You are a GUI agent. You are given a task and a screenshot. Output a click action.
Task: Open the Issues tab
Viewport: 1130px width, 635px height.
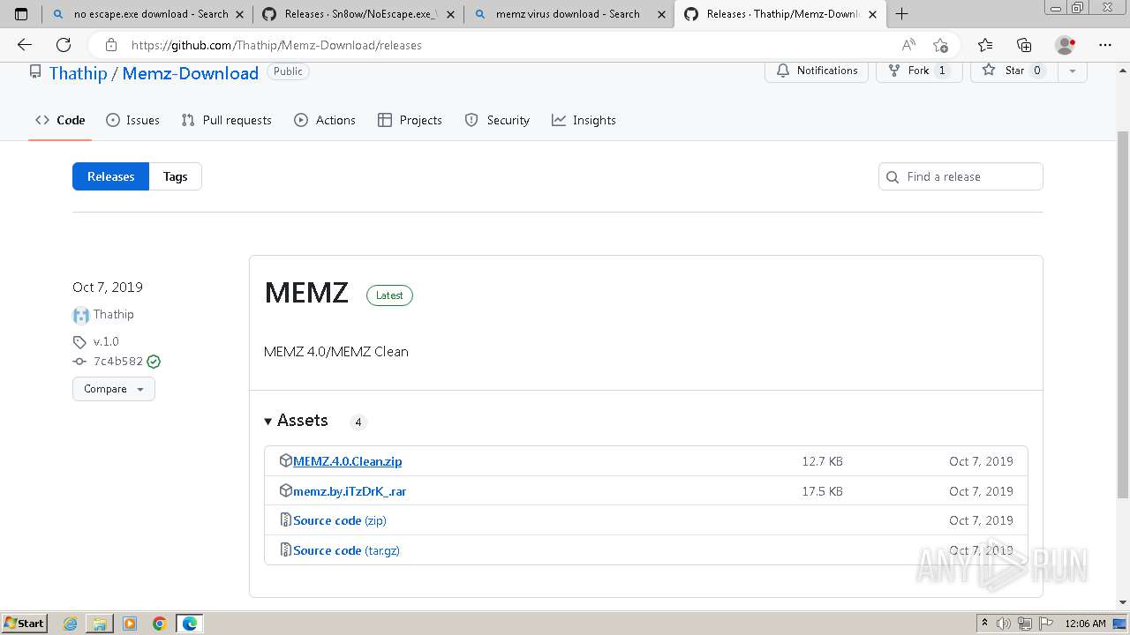coord(132,120)
